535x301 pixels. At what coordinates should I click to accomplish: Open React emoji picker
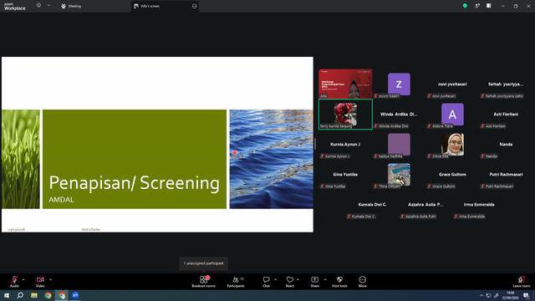click(x=290, y=282)
